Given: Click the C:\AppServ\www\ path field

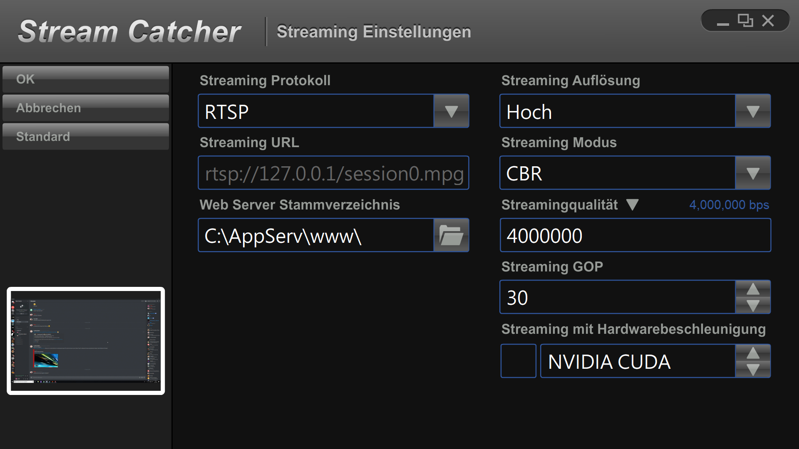Looking at the screenshot, I should coord(316,235).
